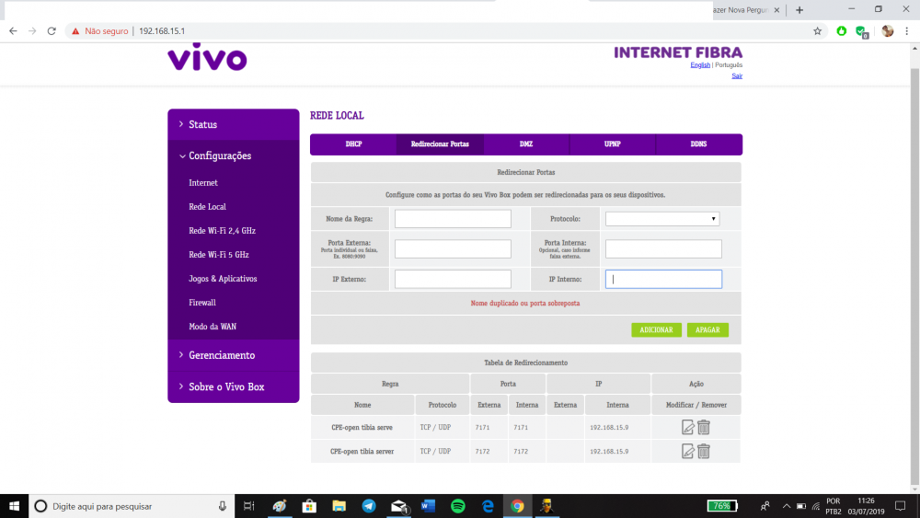Click the IP Interno field

[663, 279]
